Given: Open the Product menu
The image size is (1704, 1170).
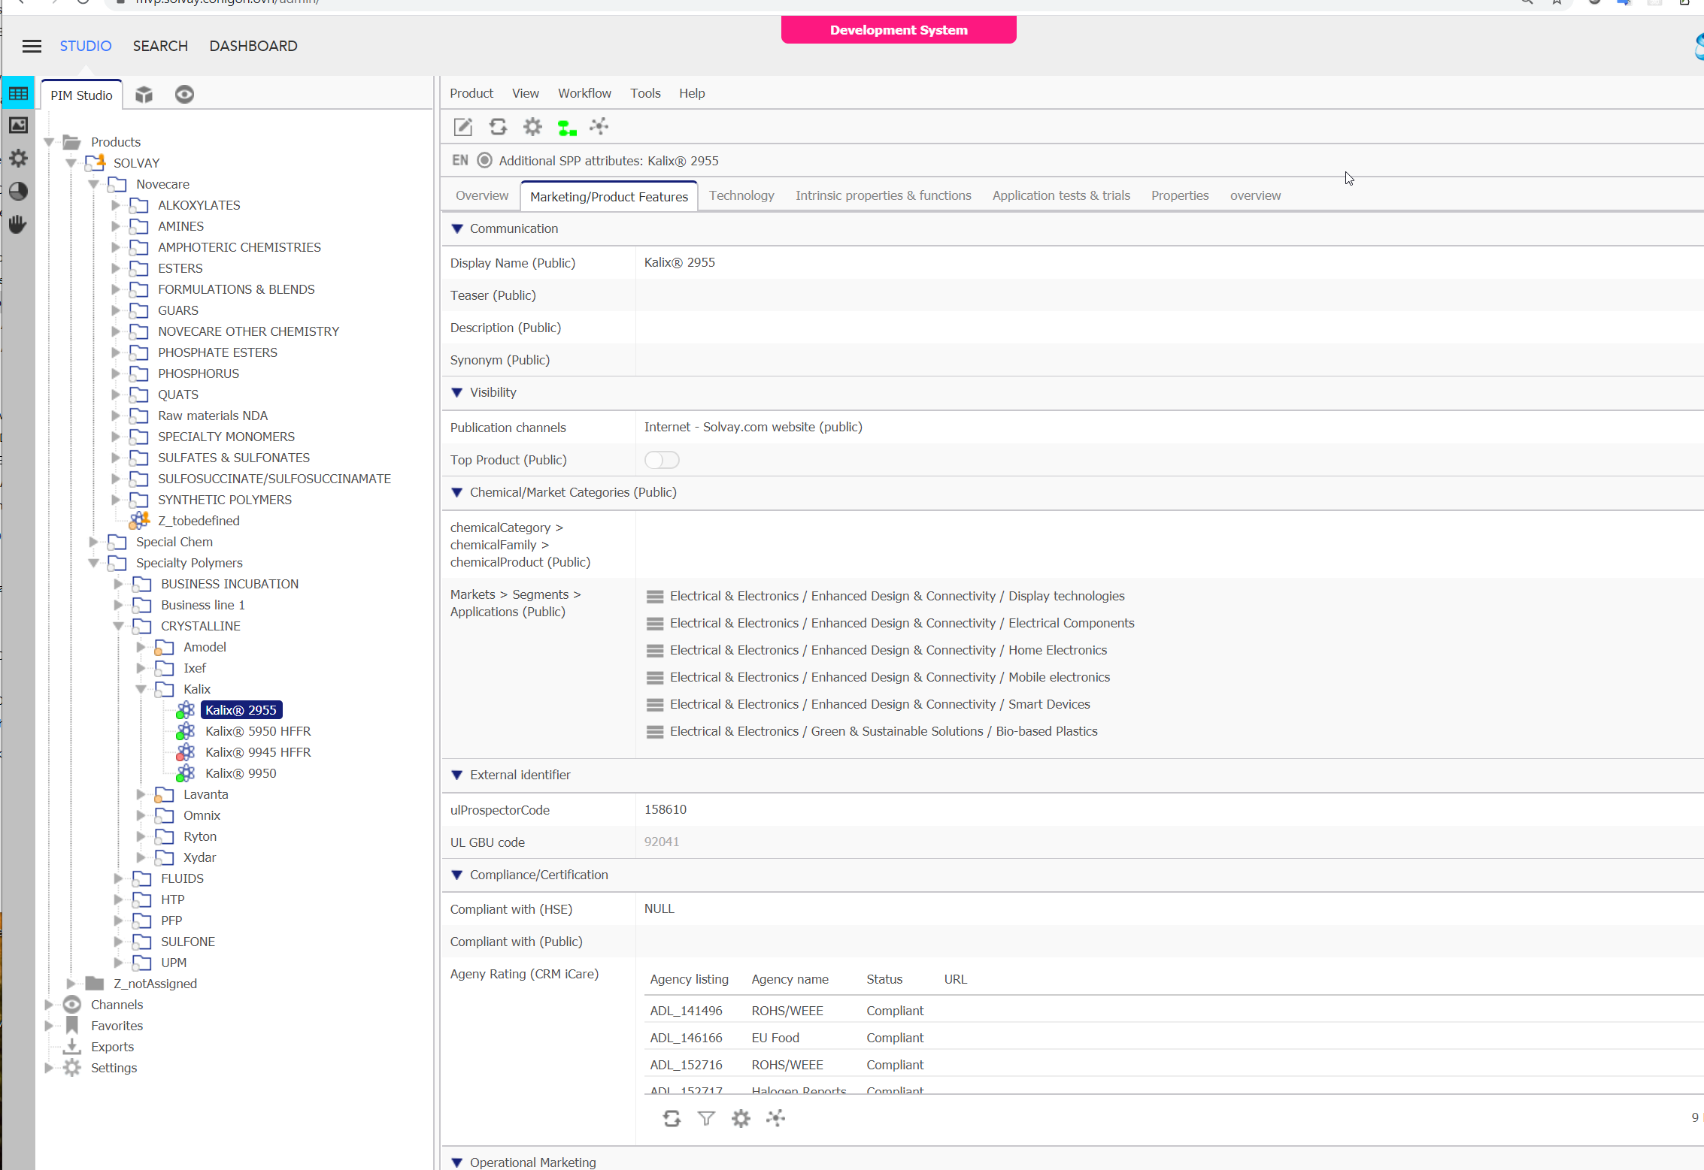Looking at the screenshot, I should click(471, 93).
